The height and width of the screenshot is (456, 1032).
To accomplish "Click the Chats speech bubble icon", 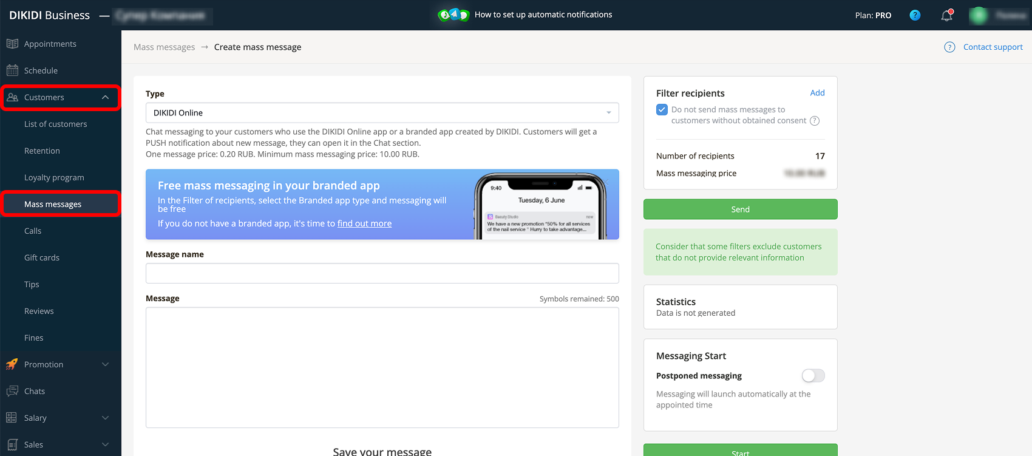I will [12, 391].
